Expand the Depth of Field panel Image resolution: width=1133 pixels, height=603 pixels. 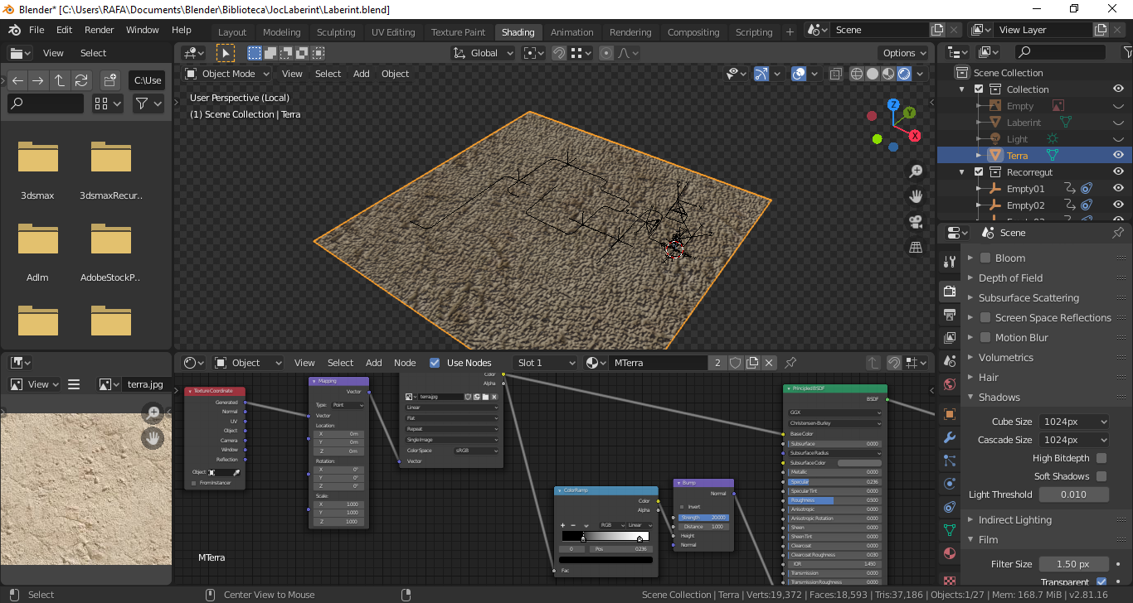tap(1010, 277)
